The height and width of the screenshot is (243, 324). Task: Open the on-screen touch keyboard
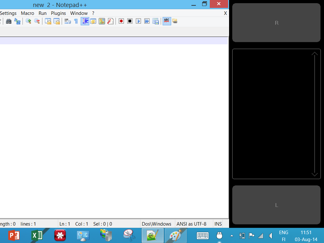point(202,235)
